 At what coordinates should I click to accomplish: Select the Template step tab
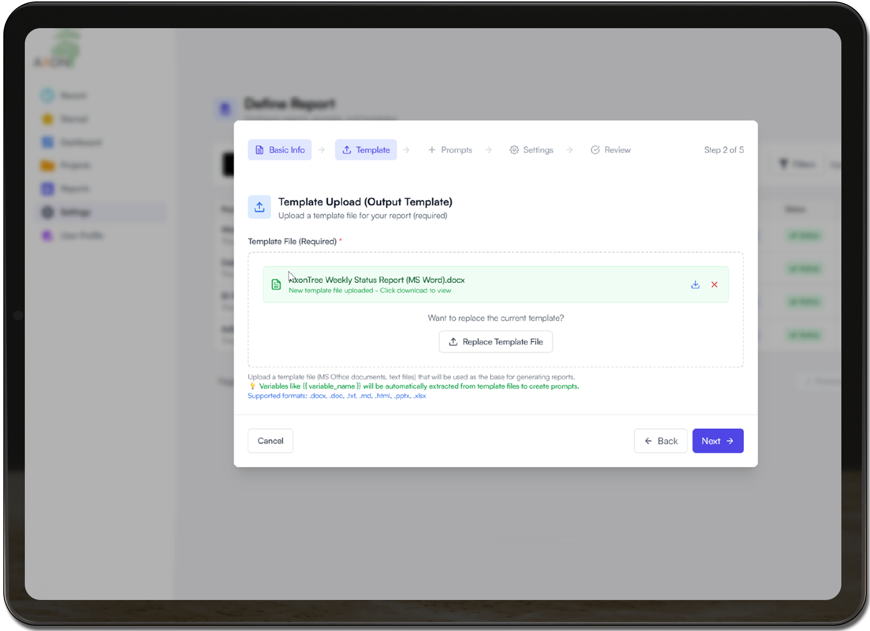click(366, 150)
